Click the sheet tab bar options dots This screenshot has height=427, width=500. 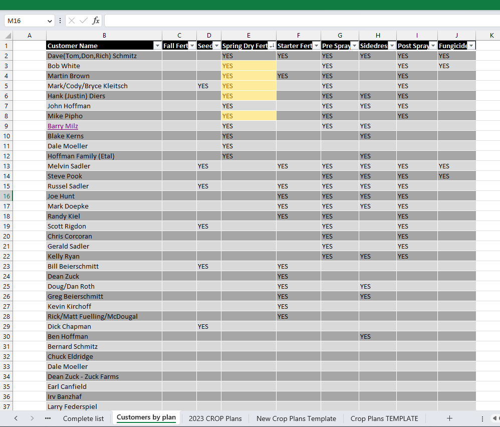tap(482, 418)
